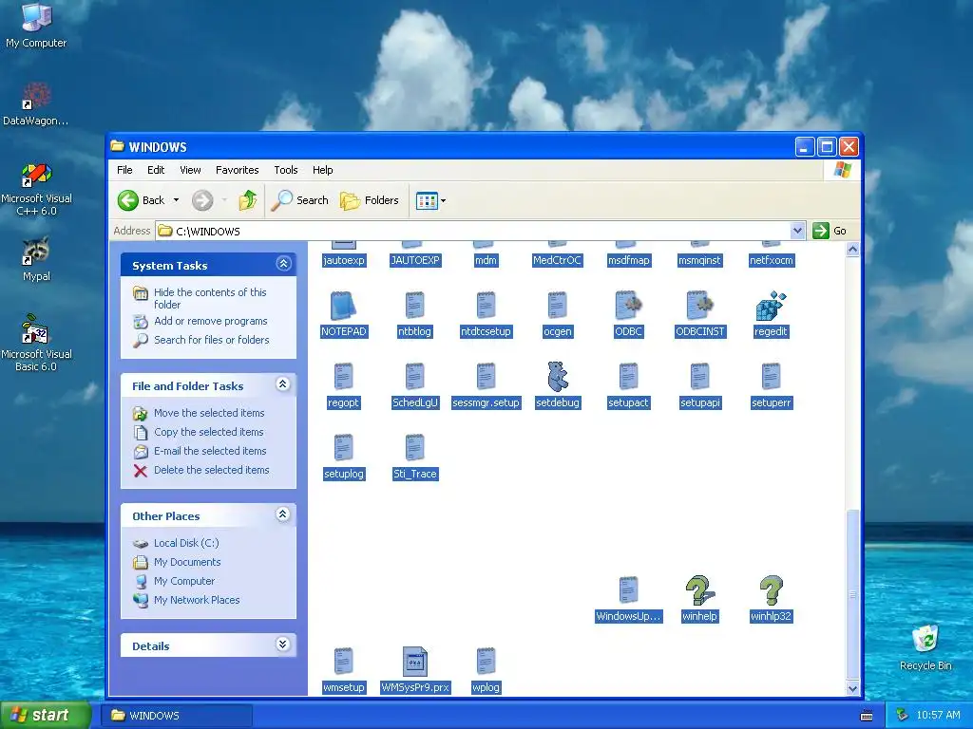
Task: Open the Back history dropdown arrow
Action: click(x=176, y=200)
